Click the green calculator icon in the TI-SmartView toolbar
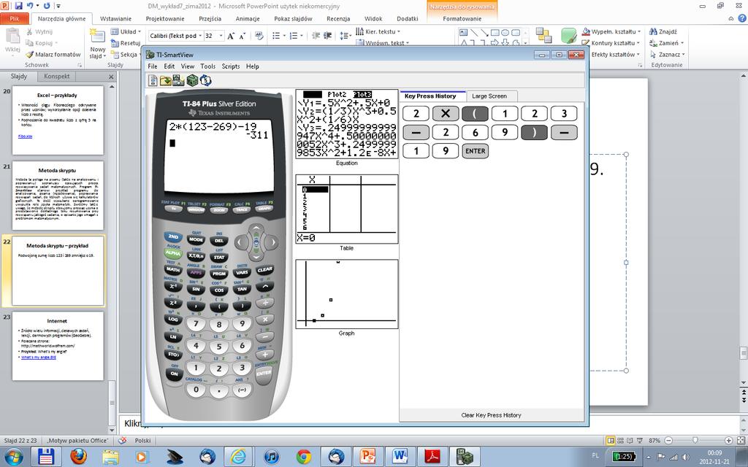Image resolution: width=748 pixels, height=467 pixels. (192, 80)
